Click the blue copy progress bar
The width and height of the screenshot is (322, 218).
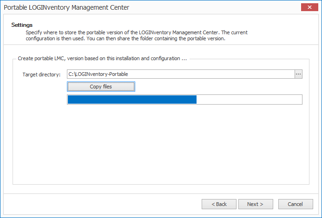pyautogui.click(x=184, y=100)
